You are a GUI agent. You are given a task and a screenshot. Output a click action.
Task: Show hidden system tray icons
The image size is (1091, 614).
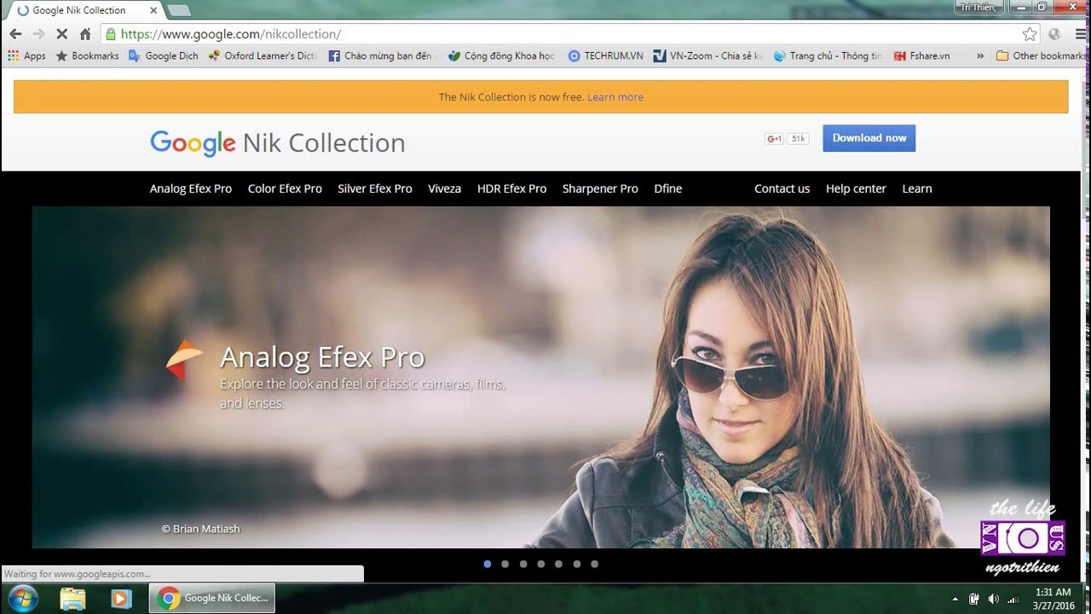tap(955, 599)
